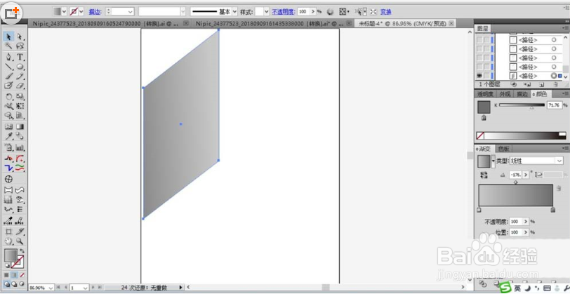Open the zoom level 86.96% dropdown

pos(51,288)
